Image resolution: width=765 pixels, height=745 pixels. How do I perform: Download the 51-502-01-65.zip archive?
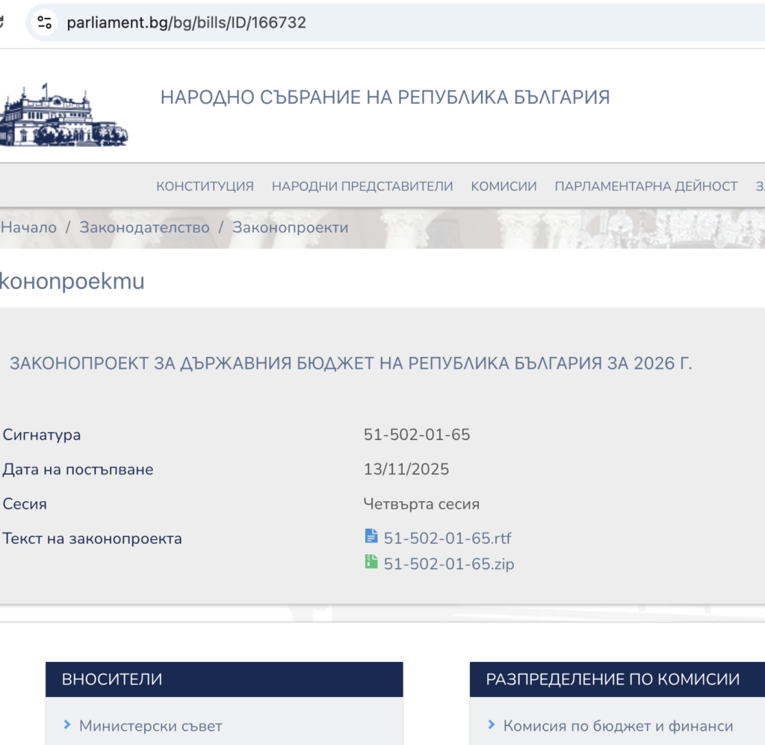[x=448, y=564]
